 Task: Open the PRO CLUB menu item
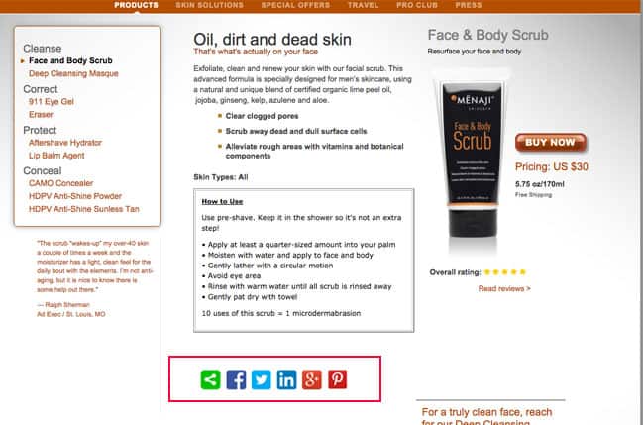click(417, 5)
